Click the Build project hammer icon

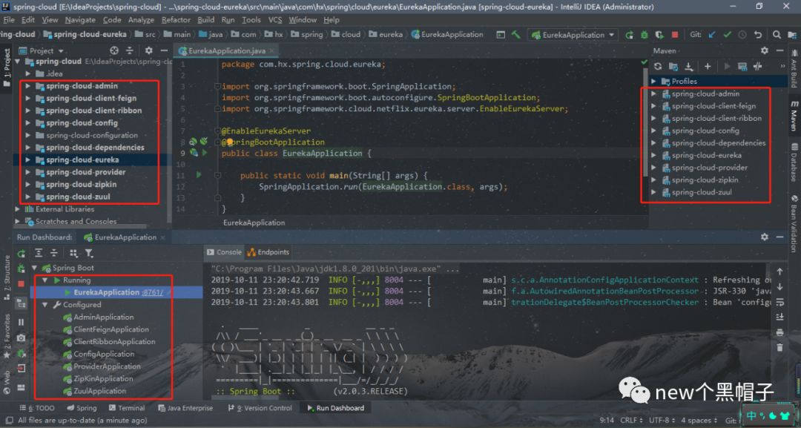[x=516, y=35]
